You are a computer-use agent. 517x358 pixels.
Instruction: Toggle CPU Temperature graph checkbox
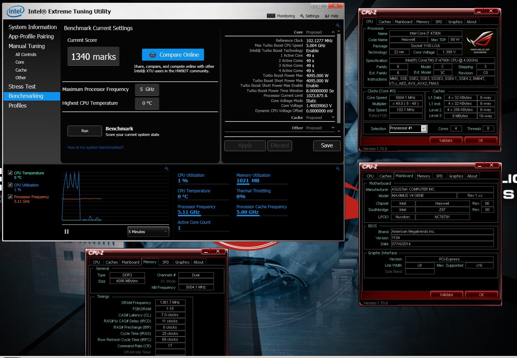pyautogui.click(x=10, y=173)
